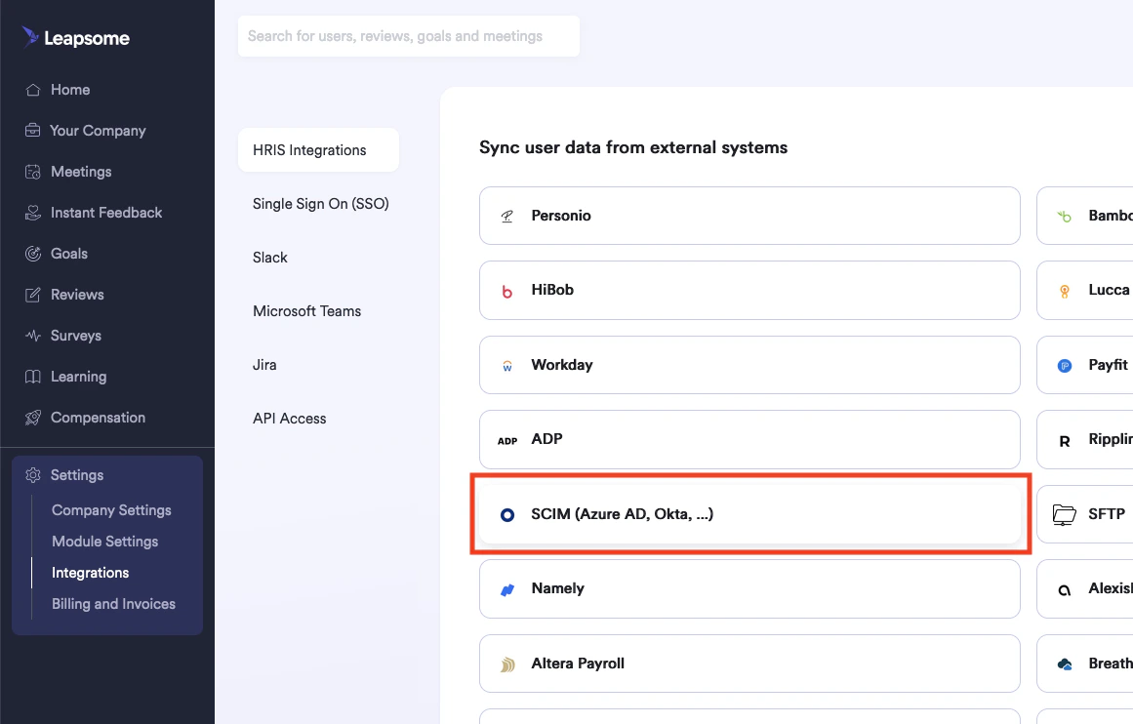
Task: Click the Breathe cloud icon
Action: click(x=1065, y=664)
